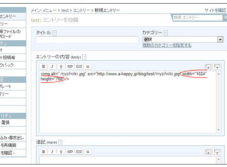Viewport: 227px width, 167px height.
Task: Click 複数のカテゴリーを指定する link
Action: click(167, 45)
